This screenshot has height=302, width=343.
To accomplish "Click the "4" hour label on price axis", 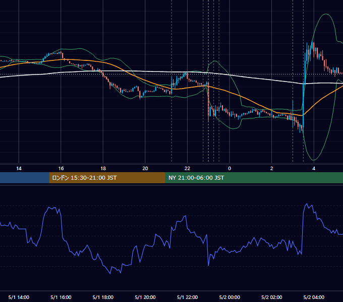I will (314, 168).
